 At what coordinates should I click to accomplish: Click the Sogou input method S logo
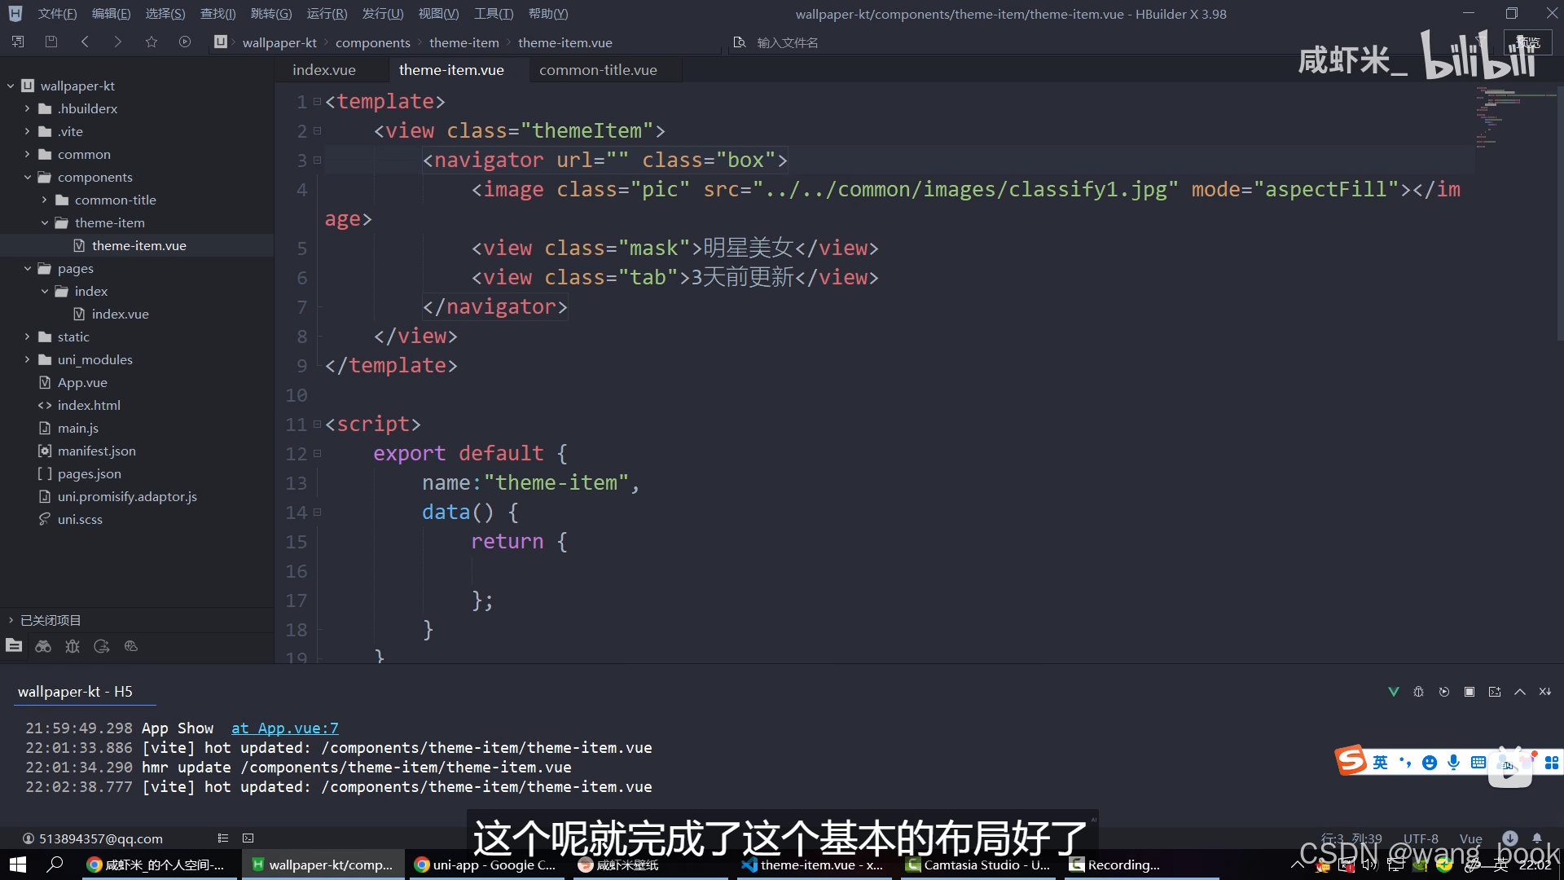(1351, 761)
